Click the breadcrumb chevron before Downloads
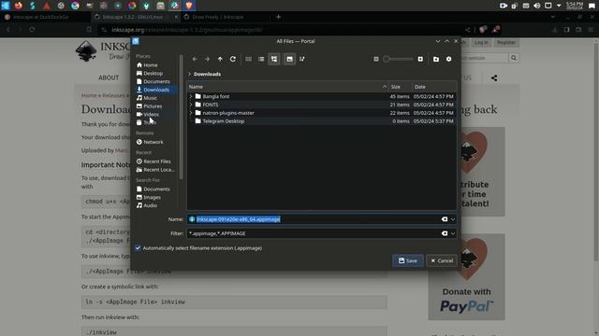 pyautogui.click(x=189, y=75)
